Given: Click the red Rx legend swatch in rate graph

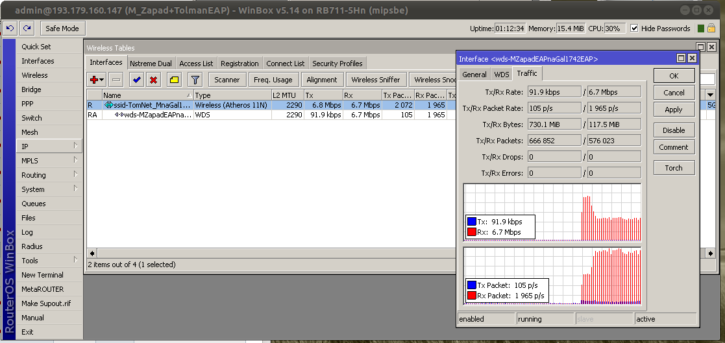Looking at the screenshot, I should 472,231.
